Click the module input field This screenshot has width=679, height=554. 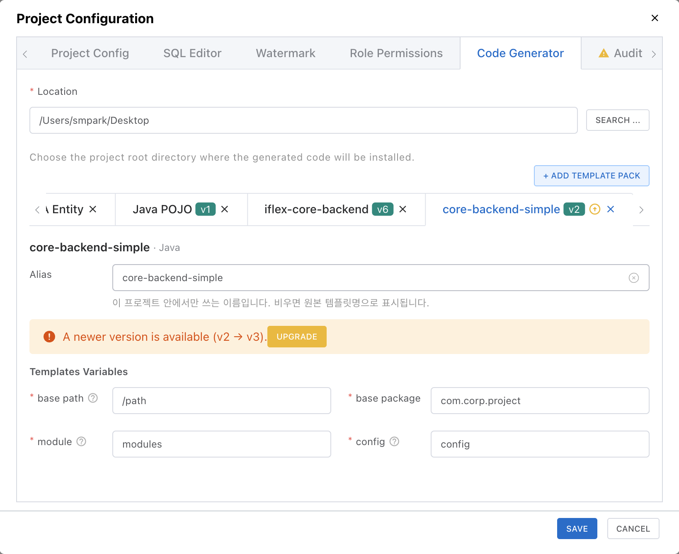222,444
